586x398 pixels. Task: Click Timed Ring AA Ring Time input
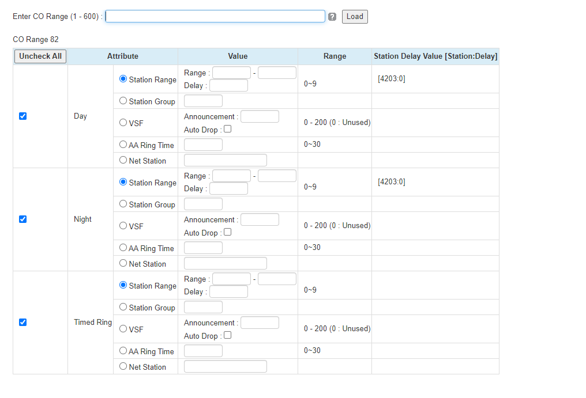[203, 351]
